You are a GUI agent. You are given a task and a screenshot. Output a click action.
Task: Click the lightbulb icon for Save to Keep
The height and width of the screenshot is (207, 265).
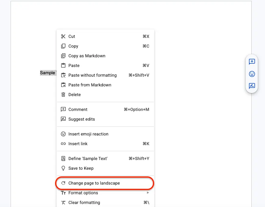coord(63,168)
